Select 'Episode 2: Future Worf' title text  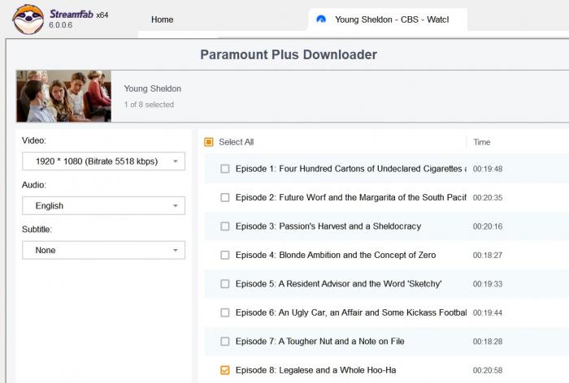(351, 197)
